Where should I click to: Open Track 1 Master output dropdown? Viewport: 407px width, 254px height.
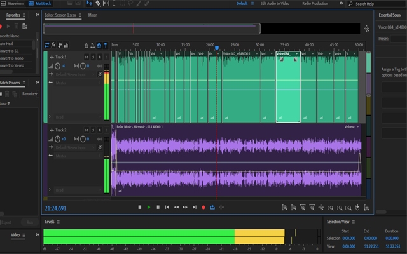tap(78, 83)
